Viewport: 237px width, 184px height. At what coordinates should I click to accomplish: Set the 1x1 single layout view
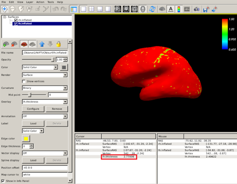(84, 9)
